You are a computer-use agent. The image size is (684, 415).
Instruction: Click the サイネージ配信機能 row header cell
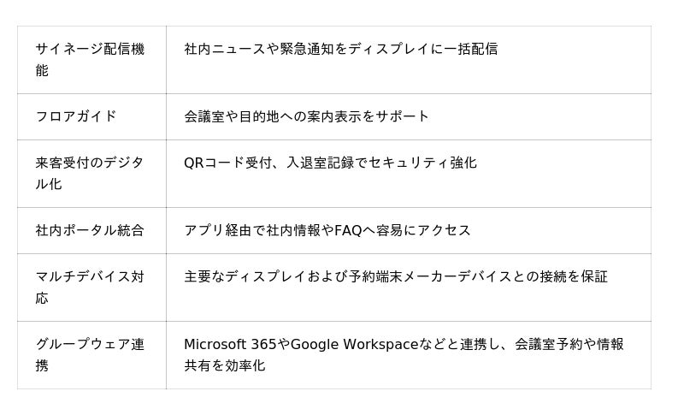[91, 60]
